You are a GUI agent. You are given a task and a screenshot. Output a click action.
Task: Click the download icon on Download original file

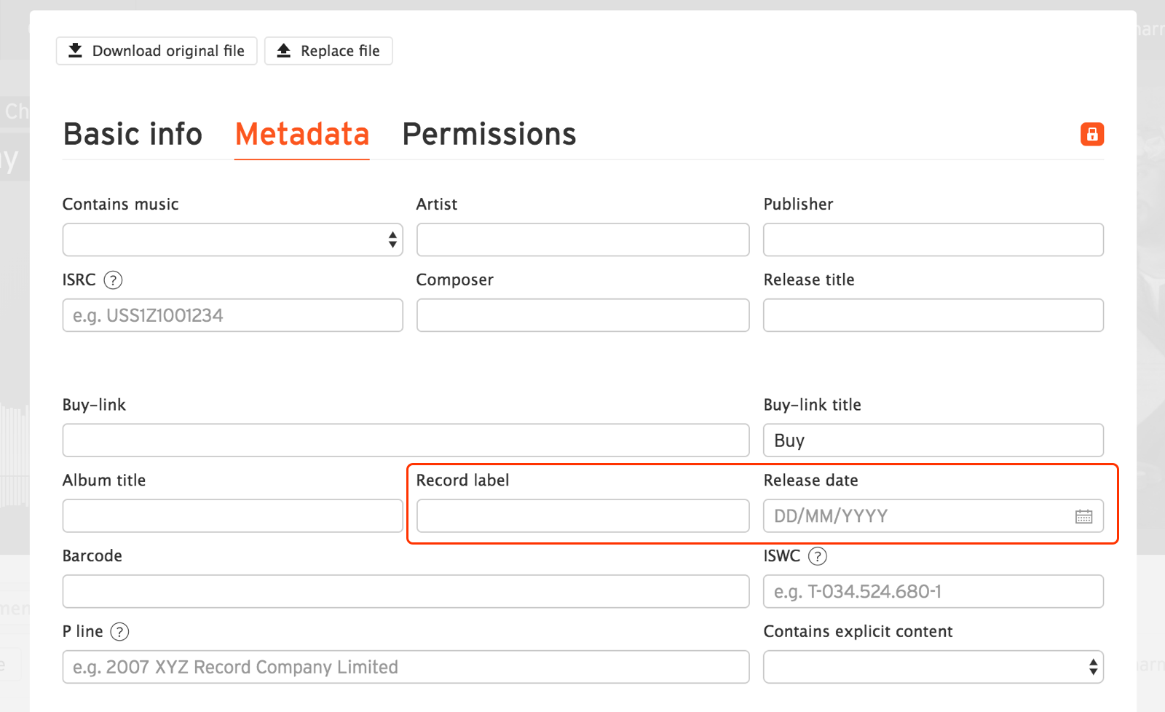coord(76,50)
